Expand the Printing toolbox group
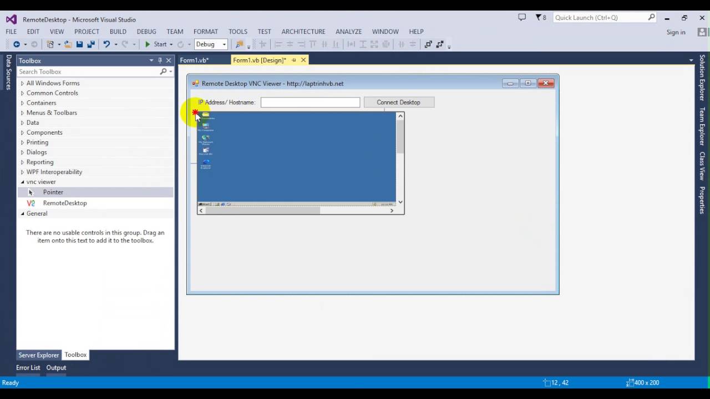710x399 pixels. click(x=22, y=142)
